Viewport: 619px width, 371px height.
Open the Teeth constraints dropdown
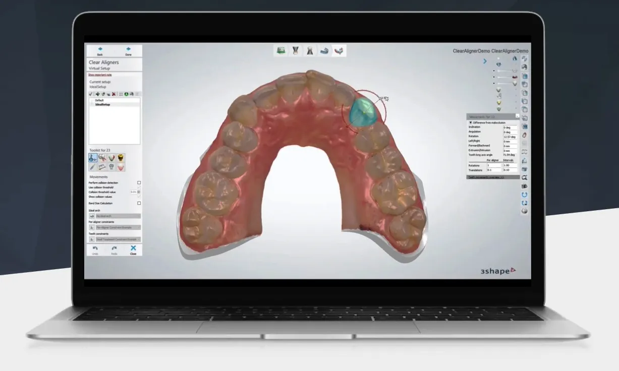coord(118,239)
